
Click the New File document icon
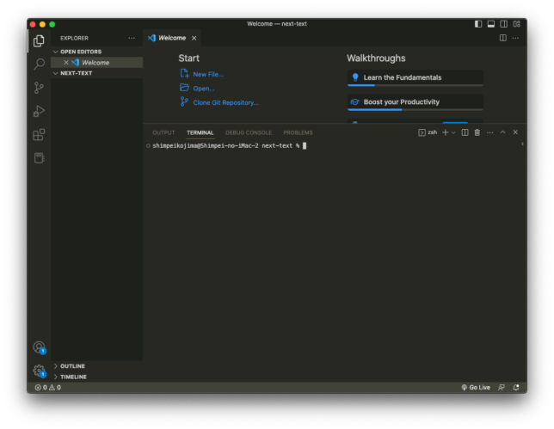point(184,73)
